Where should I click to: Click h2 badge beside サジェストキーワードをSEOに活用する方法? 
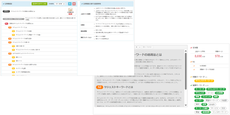tap(10, 65)
